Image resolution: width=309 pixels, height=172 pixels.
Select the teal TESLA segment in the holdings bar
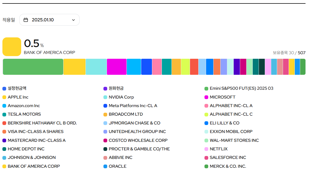coord(167,67)
